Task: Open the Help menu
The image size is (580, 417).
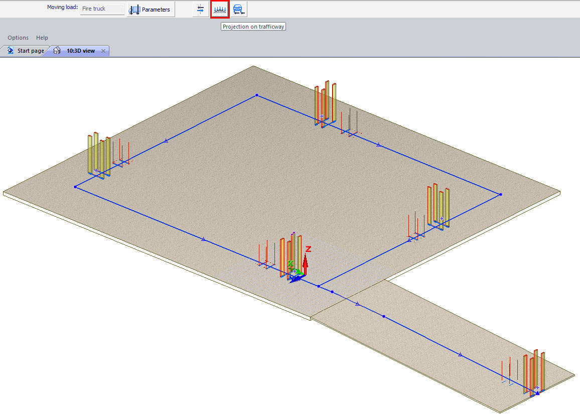Action: (x=42, y=38)
